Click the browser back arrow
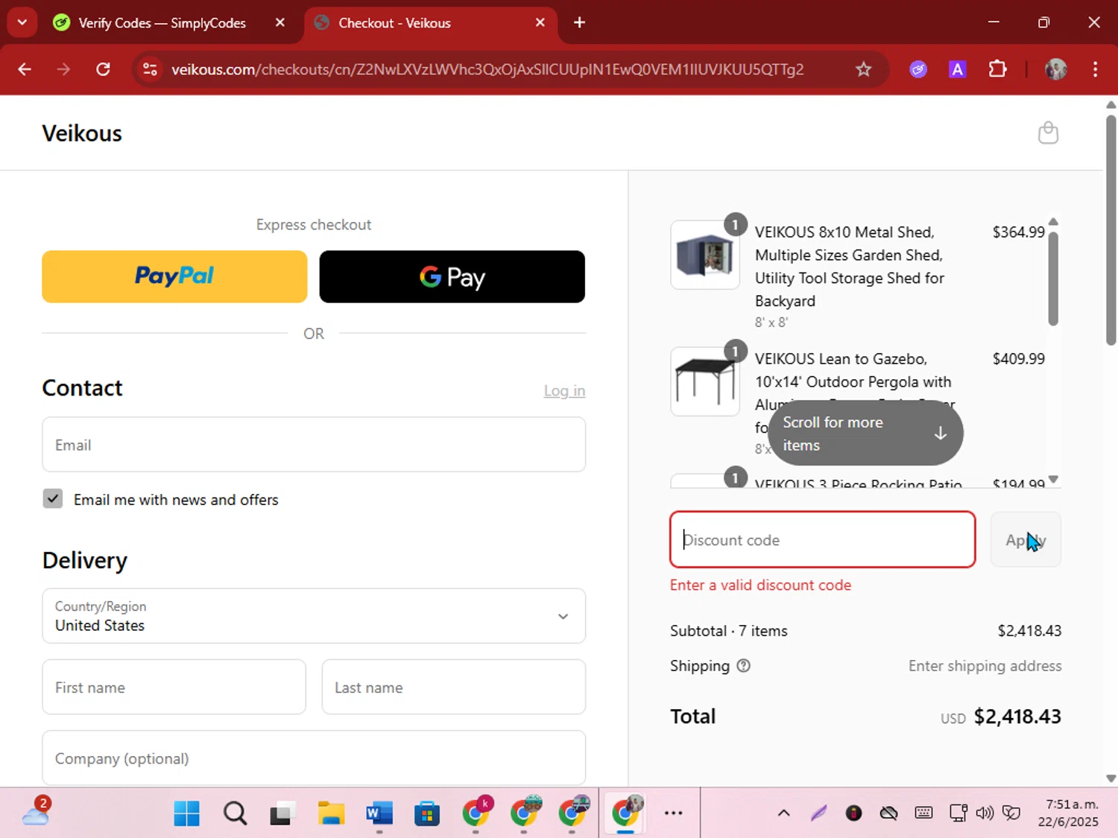1118x838 pixels. pyautogui.click(x=25, y=69)
